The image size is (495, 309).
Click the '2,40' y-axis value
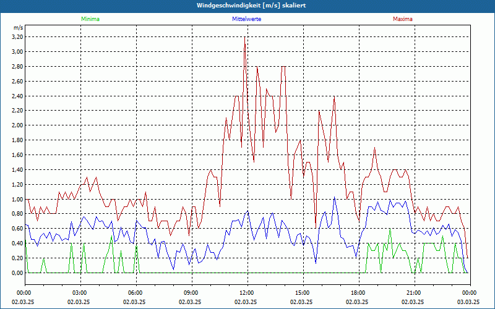click(17, 96)
